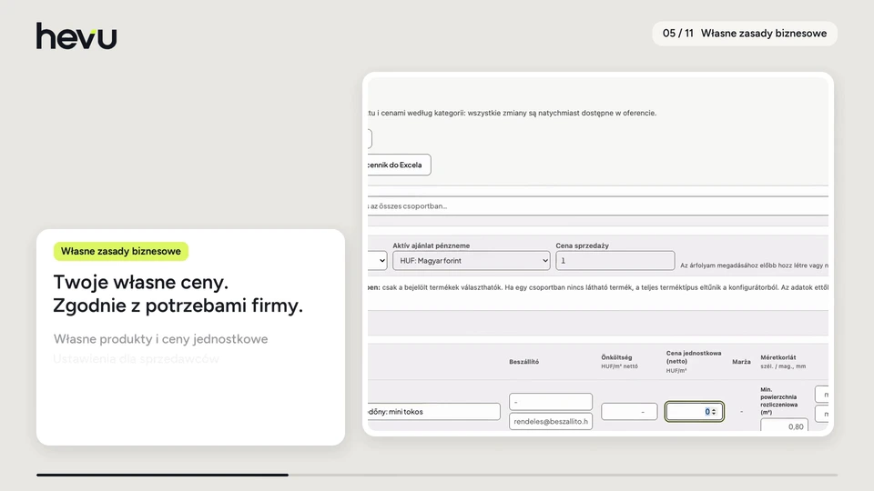Click the Marża column header

point(741,362)
